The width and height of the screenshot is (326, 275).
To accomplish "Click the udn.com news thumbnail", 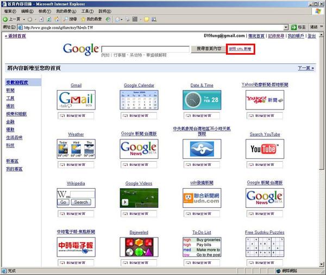I will tap(202, 198).
